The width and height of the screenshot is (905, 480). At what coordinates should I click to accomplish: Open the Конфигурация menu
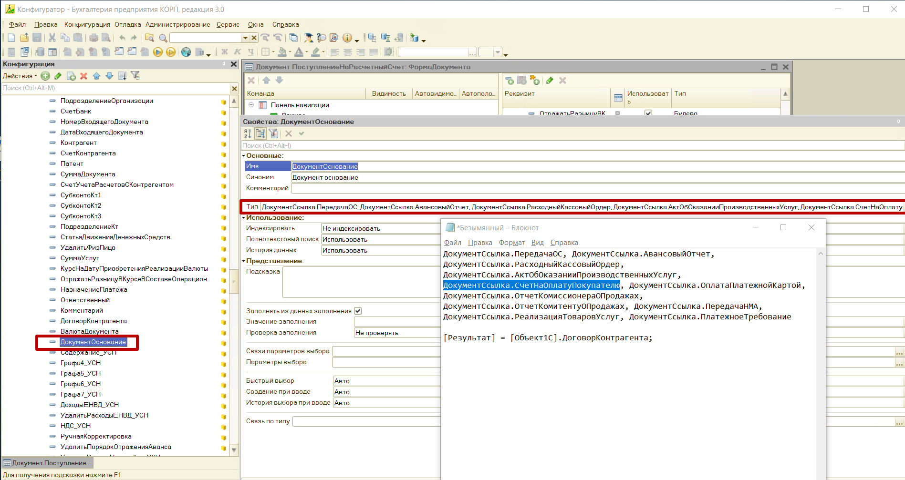click(87, 24)
